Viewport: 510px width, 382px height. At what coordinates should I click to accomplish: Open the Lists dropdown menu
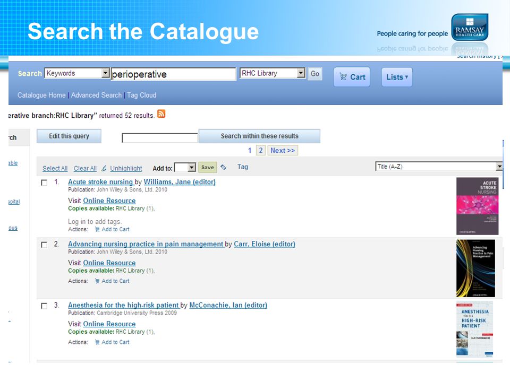click(397, 77)
